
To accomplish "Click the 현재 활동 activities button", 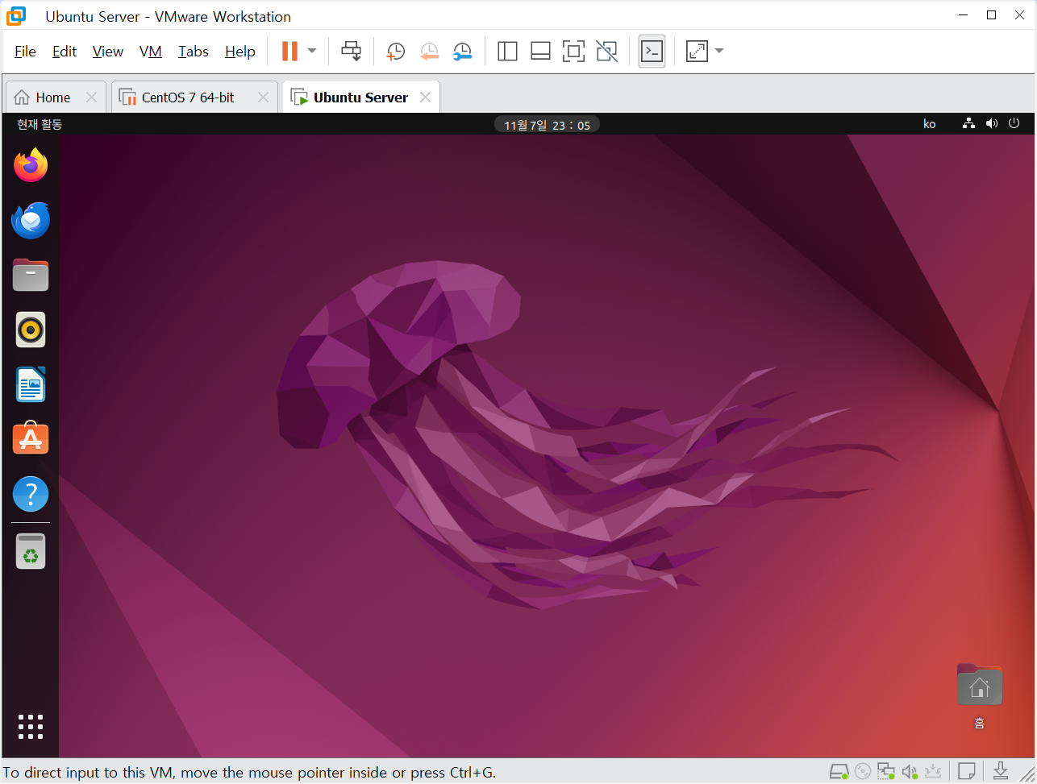I will [40, 124].
